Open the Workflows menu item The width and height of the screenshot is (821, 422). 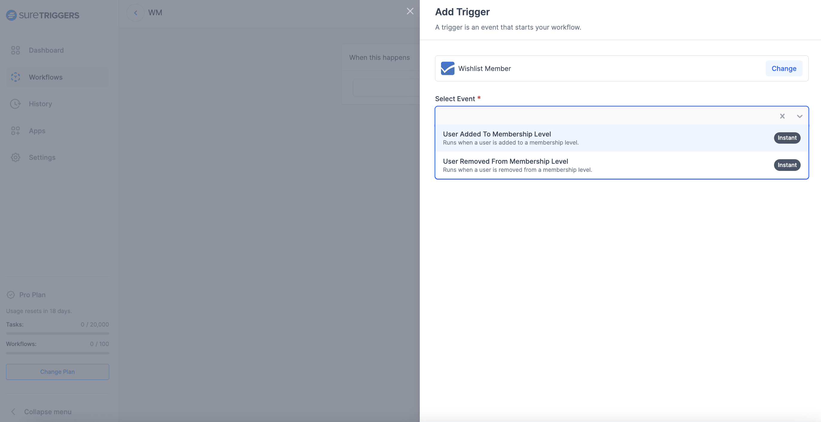pos(57,77)
